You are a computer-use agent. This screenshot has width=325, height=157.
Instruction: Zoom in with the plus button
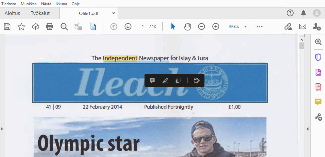coord(216,27)
